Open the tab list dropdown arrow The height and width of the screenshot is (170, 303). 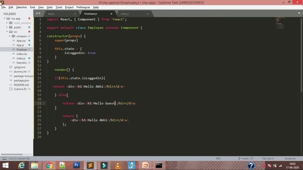point(299,13)
